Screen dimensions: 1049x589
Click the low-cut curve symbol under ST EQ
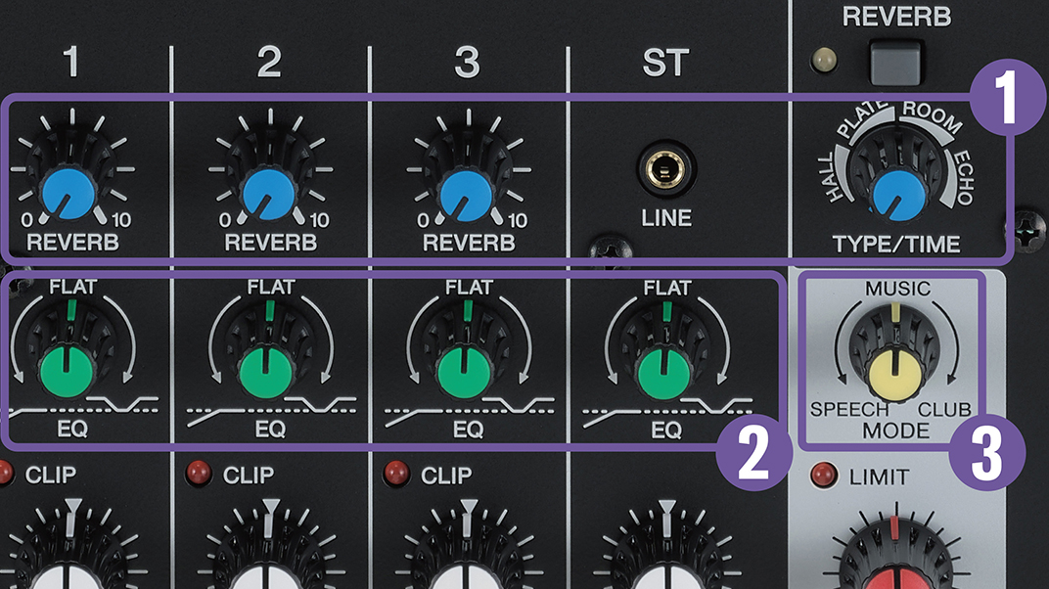(x=613, y=417)
